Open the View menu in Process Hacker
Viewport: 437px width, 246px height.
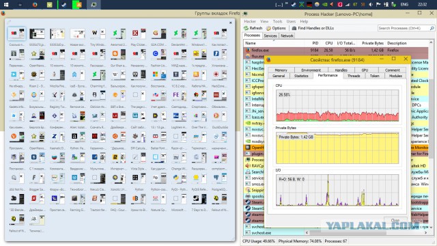click(x=264, y=21)
